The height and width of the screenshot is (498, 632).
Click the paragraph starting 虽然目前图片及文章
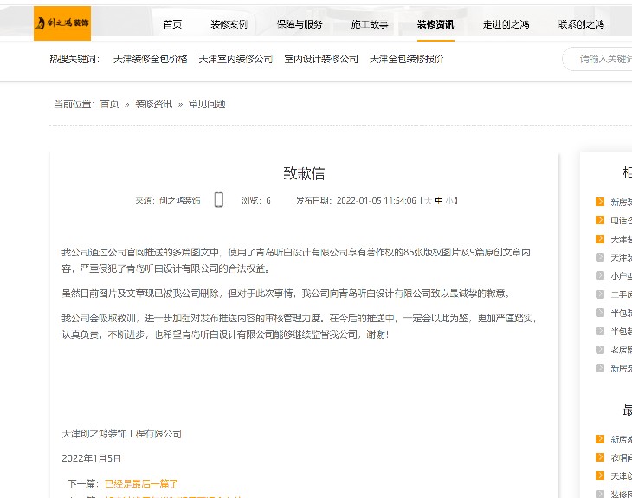pyautogui.click(x=287, y=294)
